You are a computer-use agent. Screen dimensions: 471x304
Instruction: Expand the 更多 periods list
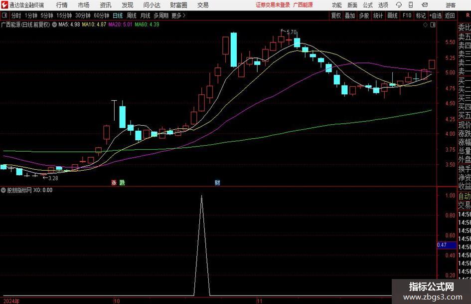click(178, 15)
